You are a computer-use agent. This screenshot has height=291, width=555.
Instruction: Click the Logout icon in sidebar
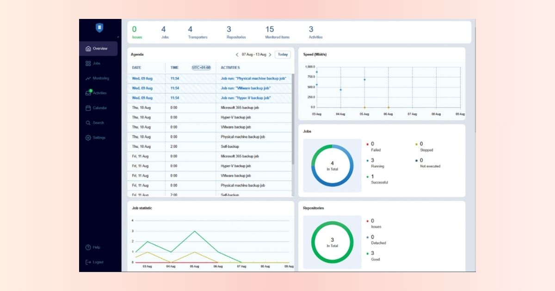pos(88,262)
